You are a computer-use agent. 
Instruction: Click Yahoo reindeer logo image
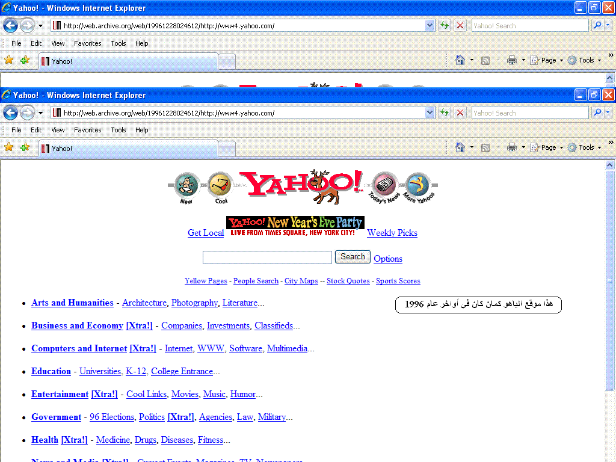click(x=301, y=186)
